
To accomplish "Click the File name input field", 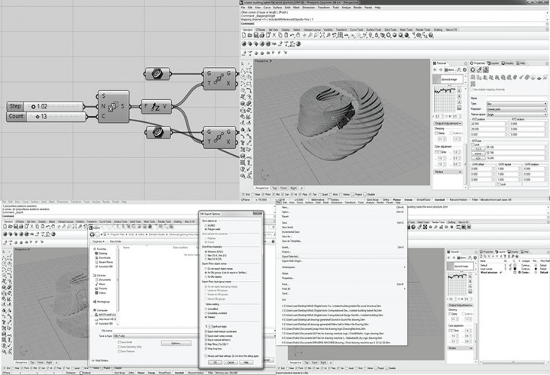I will click(151, 329).
